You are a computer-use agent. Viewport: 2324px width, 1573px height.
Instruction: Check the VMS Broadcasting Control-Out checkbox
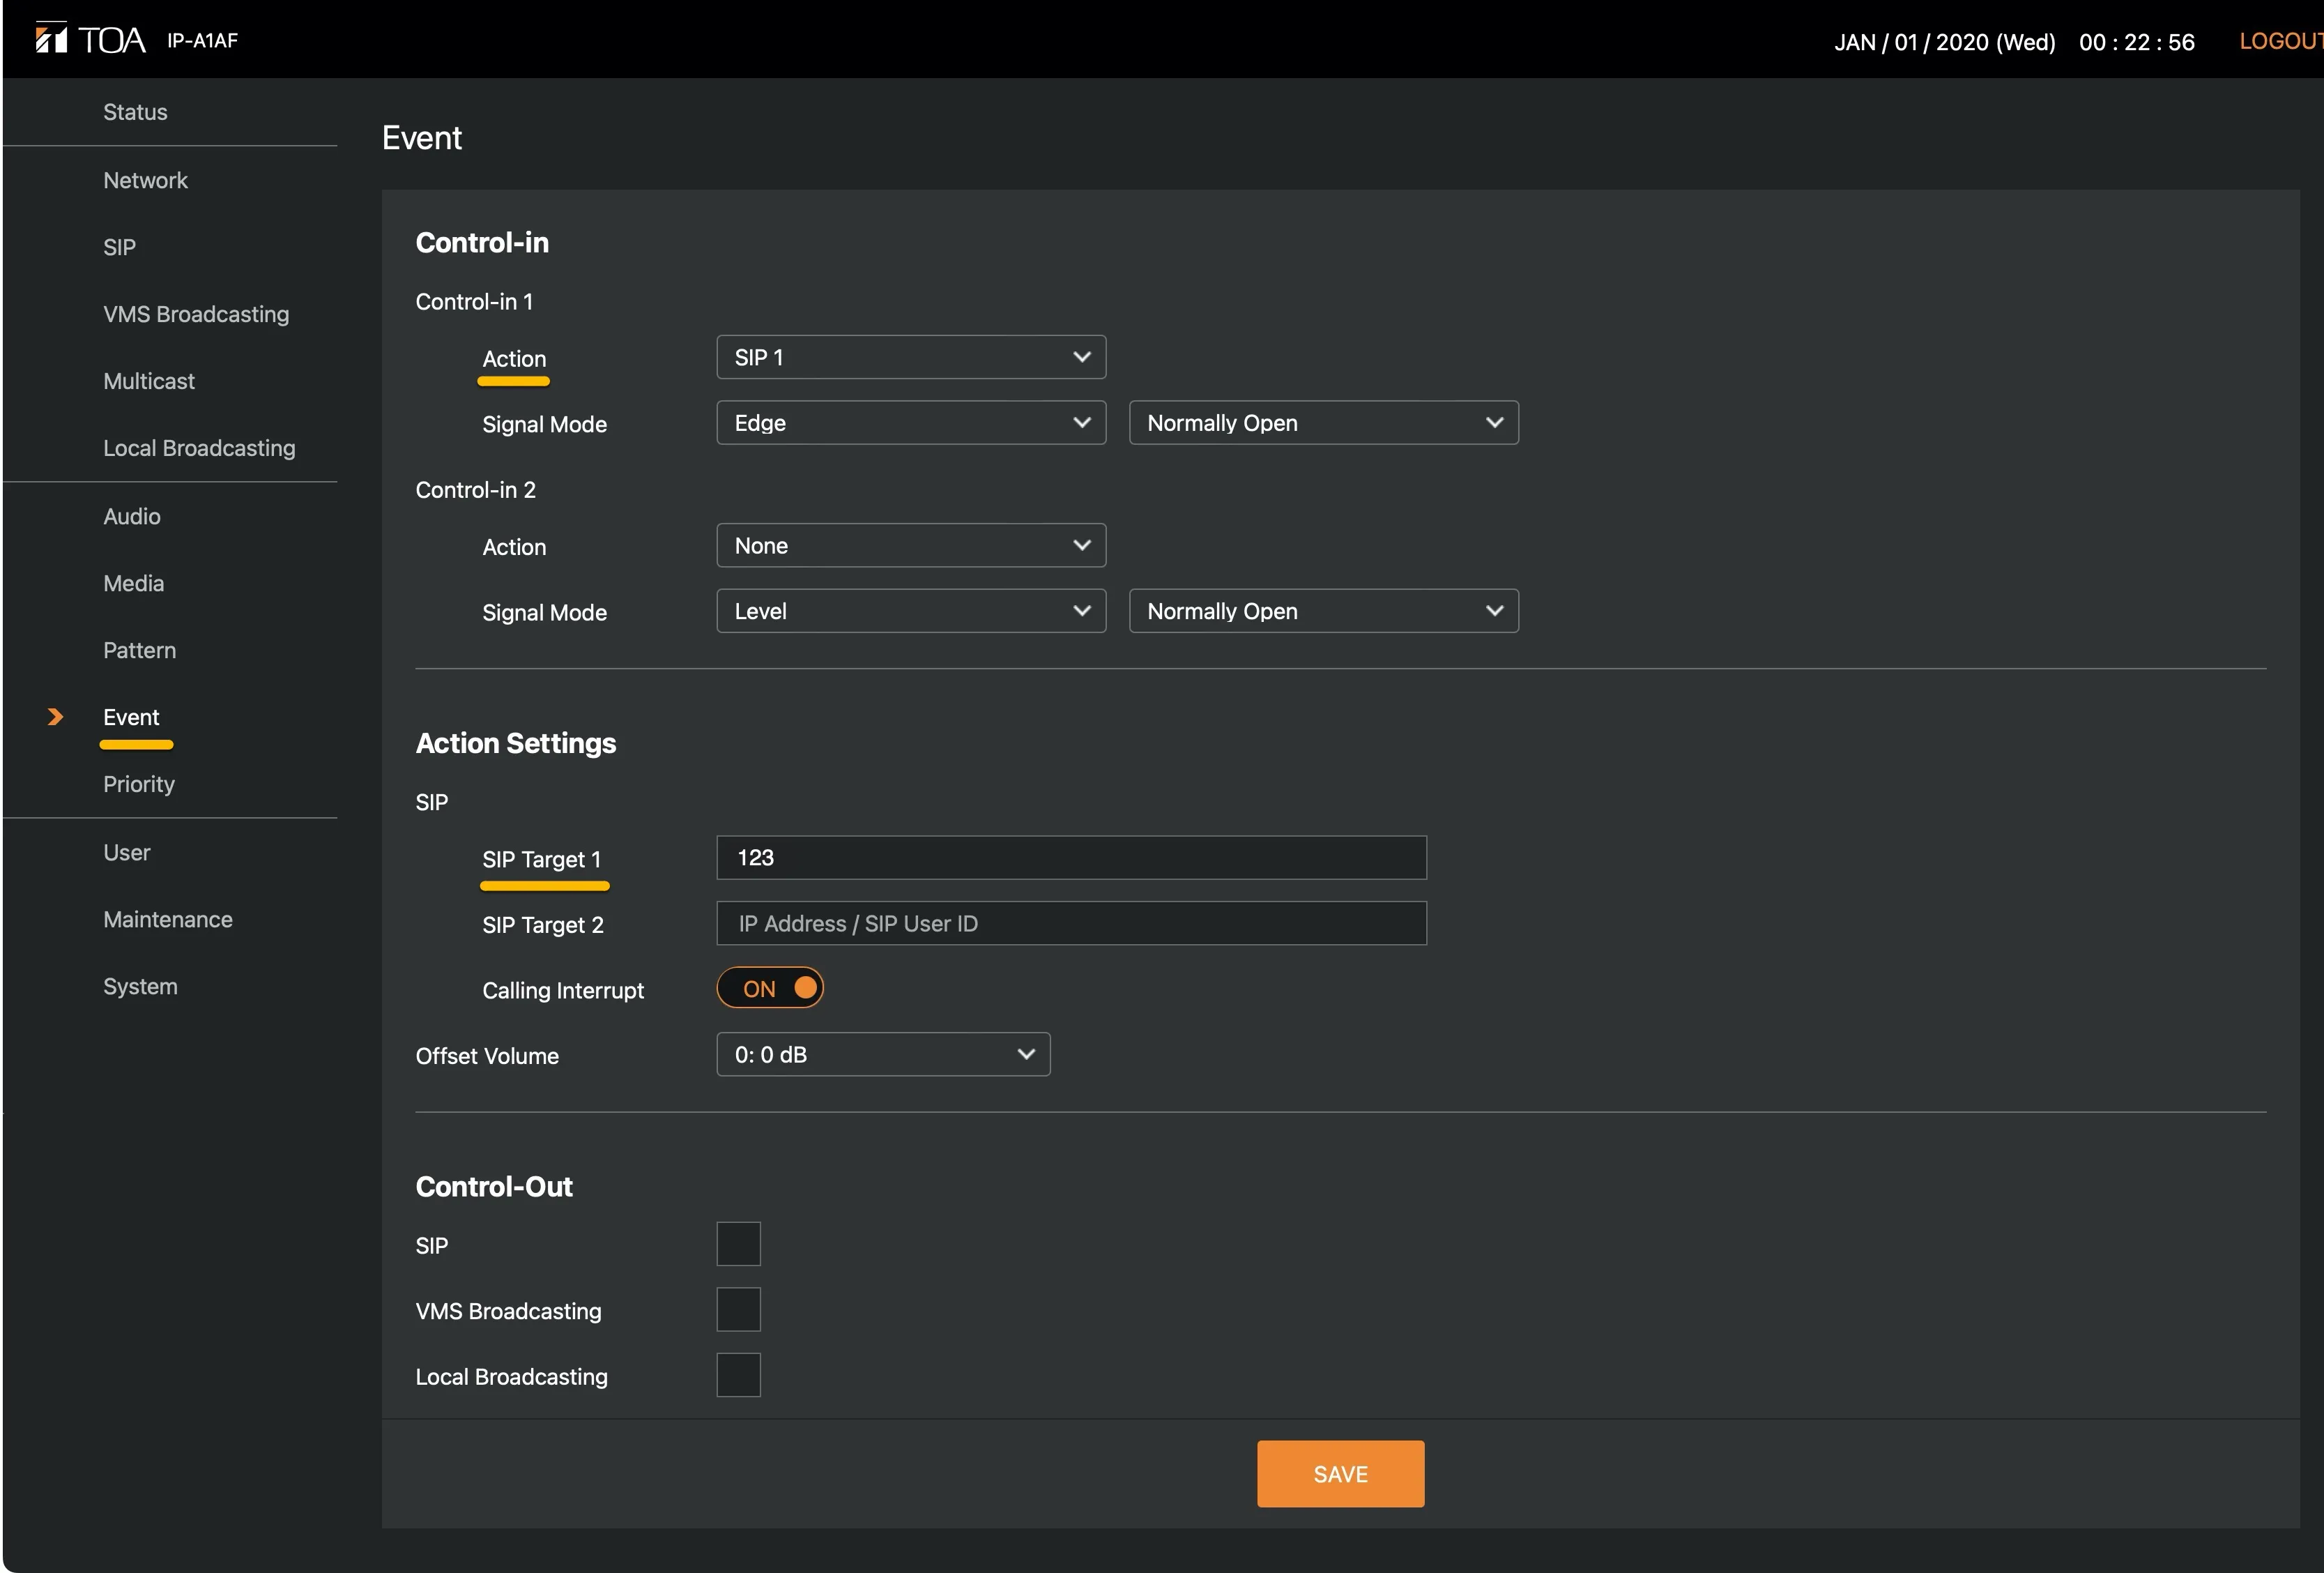[738, 1310]
